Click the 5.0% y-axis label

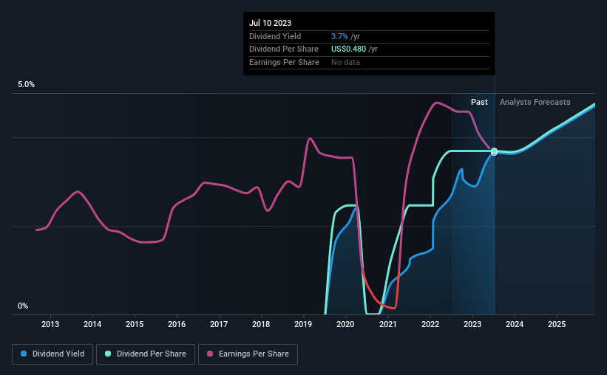click(27, 84)
